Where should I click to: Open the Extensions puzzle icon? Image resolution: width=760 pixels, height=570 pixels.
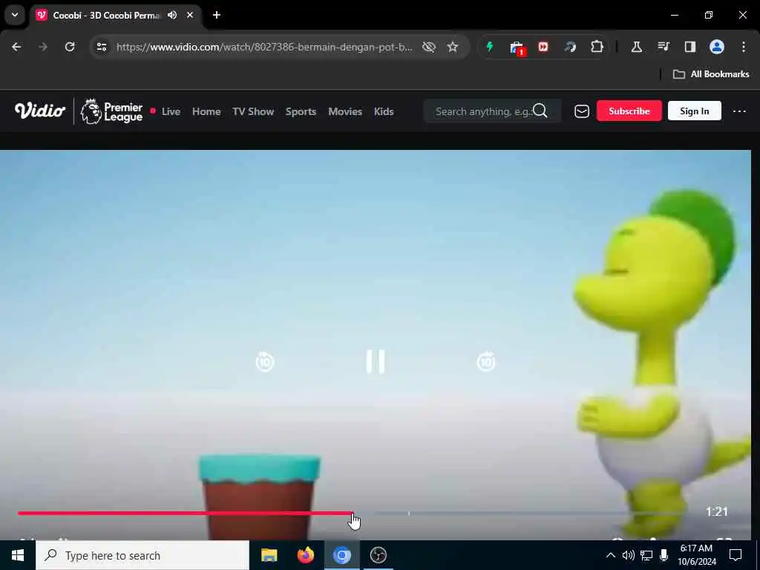point(597,47)
